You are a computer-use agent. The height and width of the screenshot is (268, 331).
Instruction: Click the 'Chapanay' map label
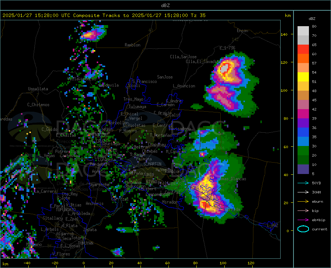coord(157,145)
